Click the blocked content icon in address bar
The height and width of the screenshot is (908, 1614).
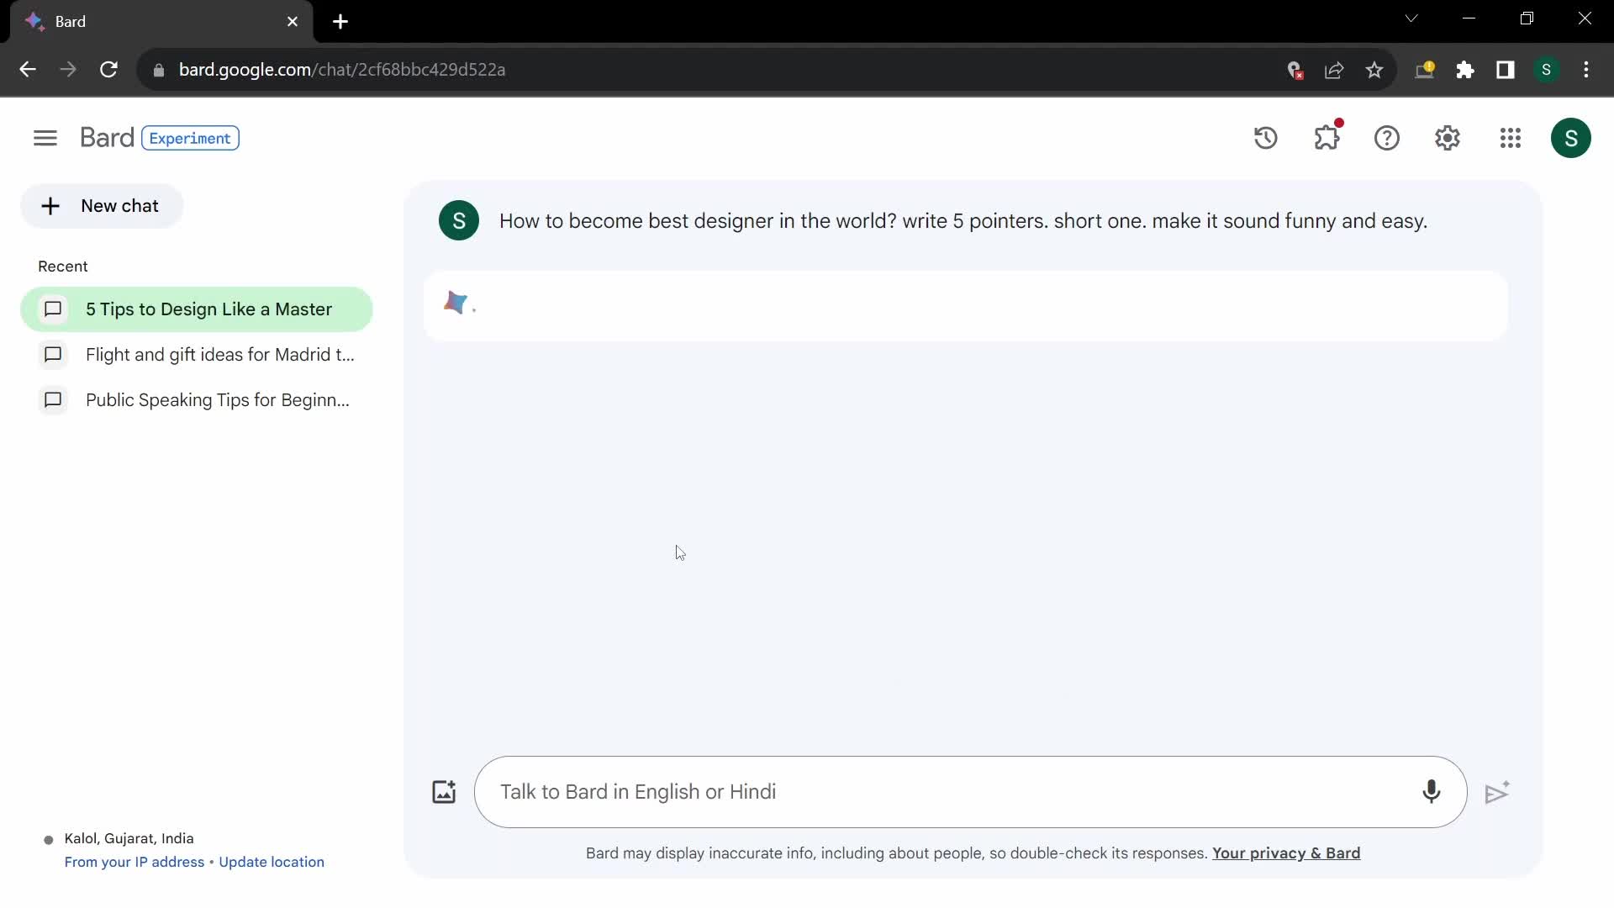[x=1295, y=70]
